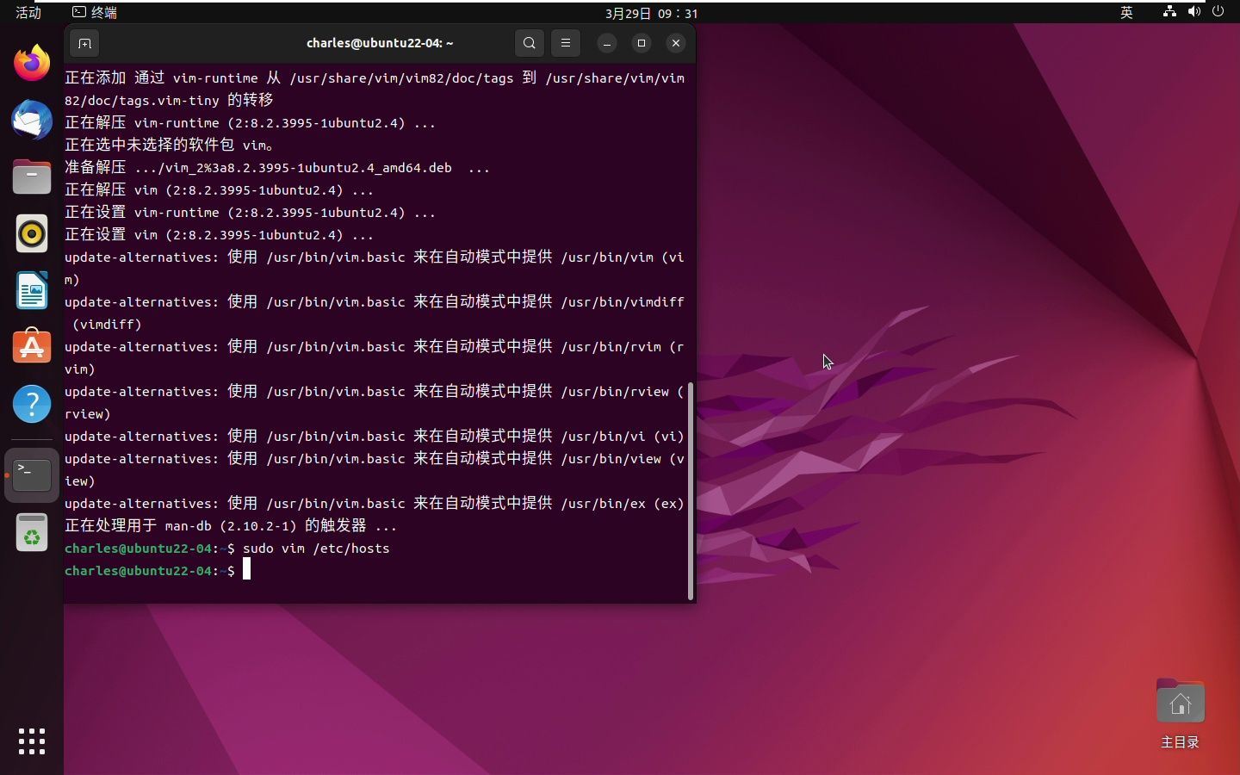Click the terminal title charles@ubuntu22-04
Screen dimensions: 1240x775
(380, 43)
